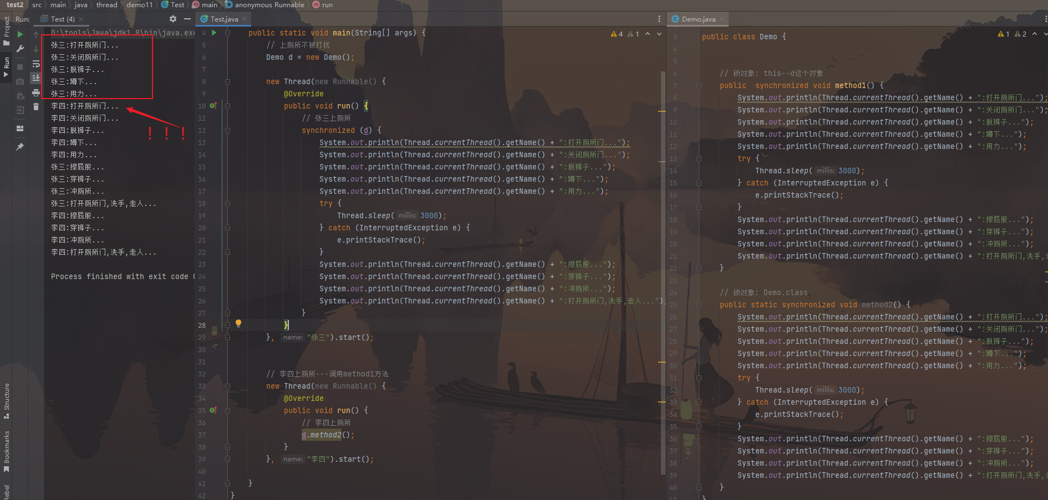Open run configuration wrench icon

(x=21, y=49)
